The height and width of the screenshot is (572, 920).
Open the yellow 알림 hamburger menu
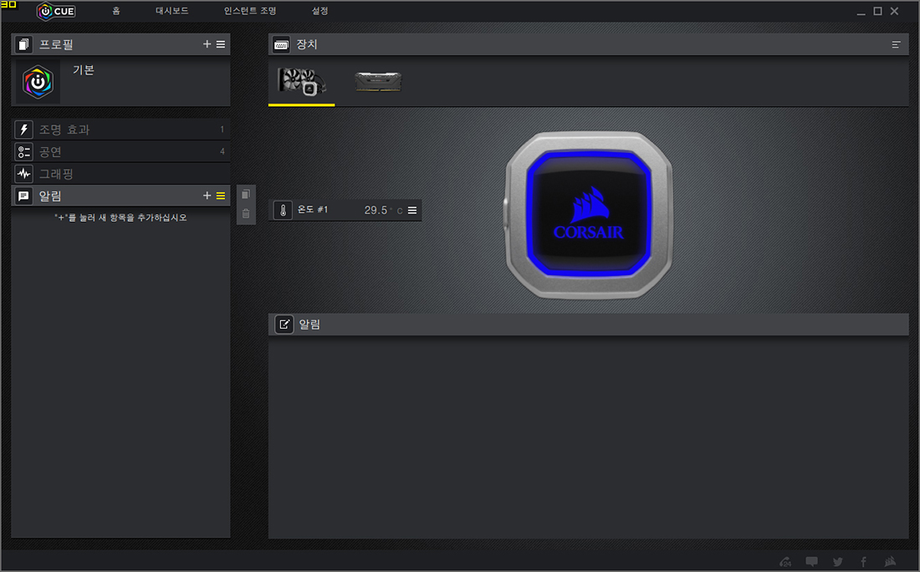[221, 196]
